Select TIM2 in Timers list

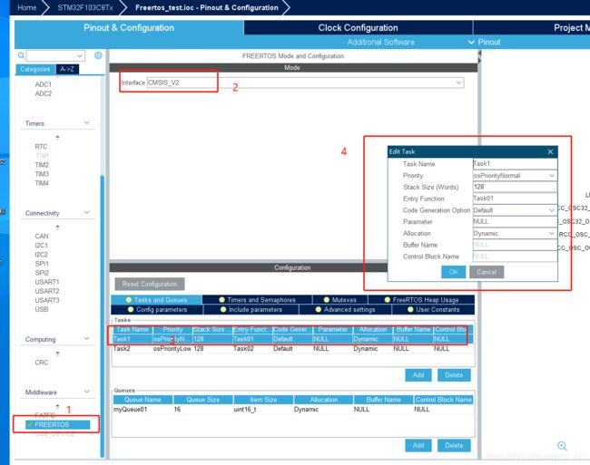click(x=42, y=164)
